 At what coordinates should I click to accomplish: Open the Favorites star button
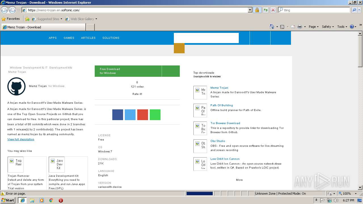[x=11, y=19]
